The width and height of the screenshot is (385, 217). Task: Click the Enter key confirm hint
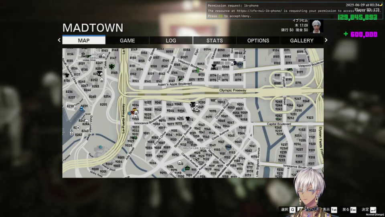[x=373, y=210]
